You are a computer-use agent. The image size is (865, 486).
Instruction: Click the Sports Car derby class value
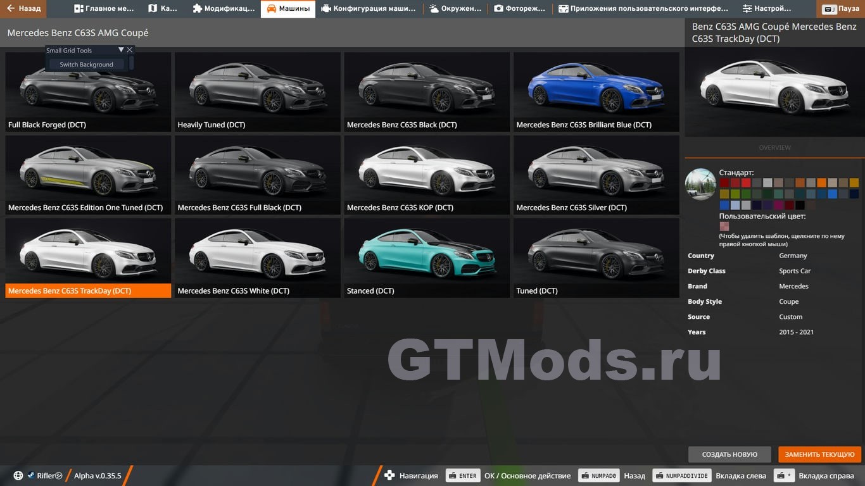[795, 271]
